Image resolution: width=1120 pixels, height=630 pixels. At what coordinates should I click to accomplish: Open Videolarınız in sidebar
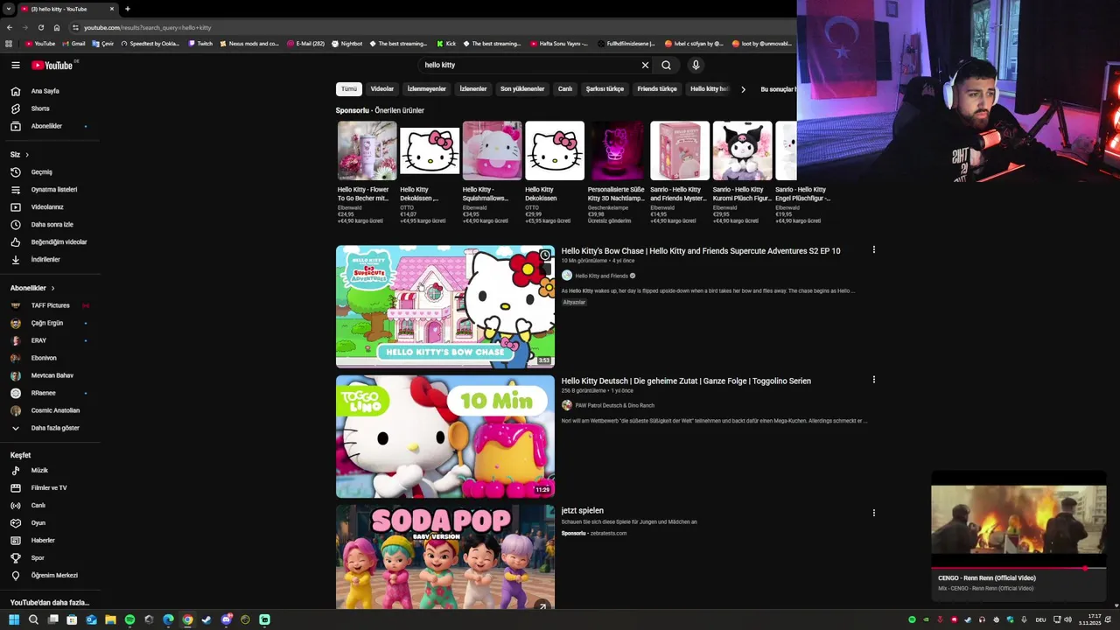(x=49, y=206)
